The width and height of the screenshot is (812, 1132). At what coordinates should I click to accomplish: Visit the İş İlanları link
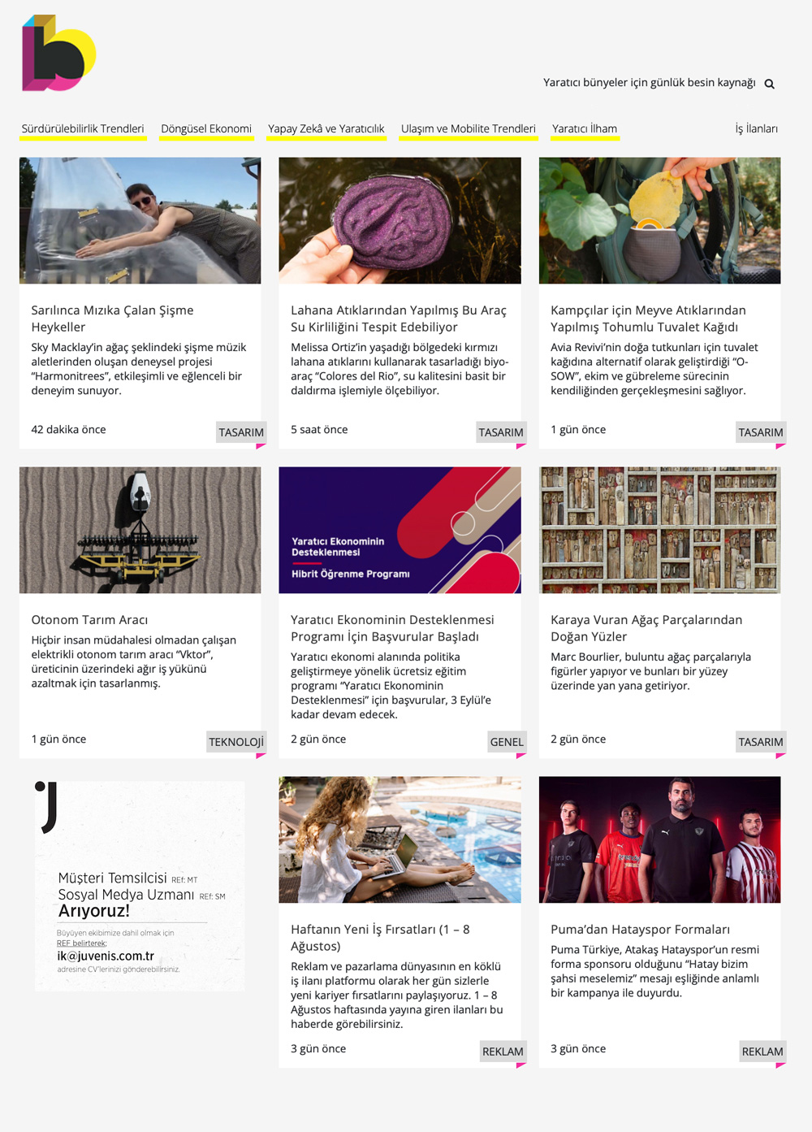757,128
